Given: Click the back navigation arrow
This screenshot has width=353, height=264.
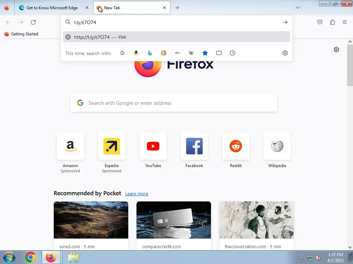Looking at the screenshot, I should [8, 22].
